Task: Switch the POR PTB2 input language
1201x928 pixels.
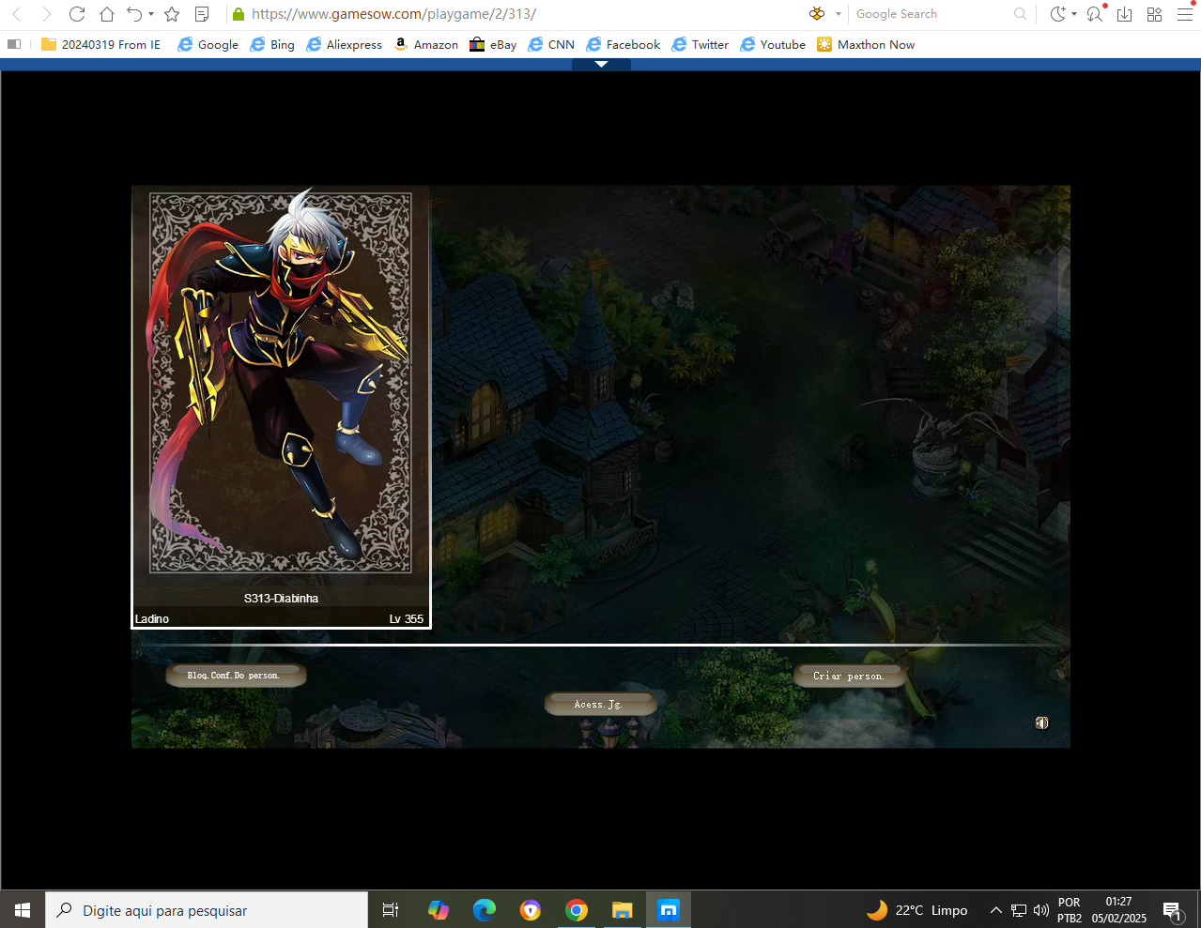Action: pyautogui.click(x=1070, y=910)
